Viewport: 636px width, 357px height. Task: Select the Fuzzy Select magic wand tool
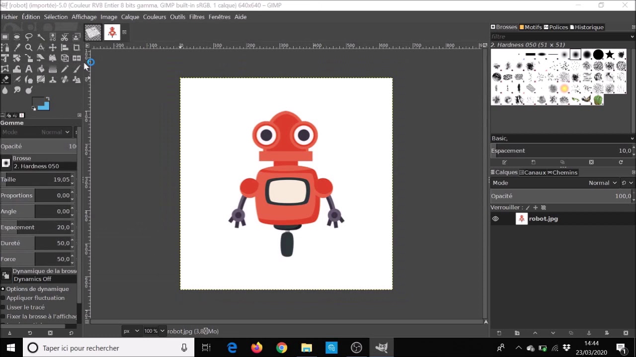[41, 37]
